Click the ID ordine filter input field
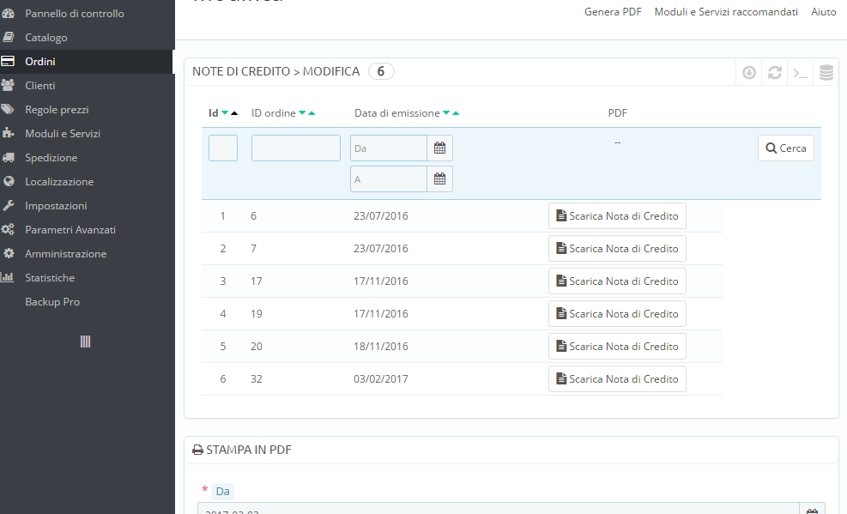 (295, 148)
